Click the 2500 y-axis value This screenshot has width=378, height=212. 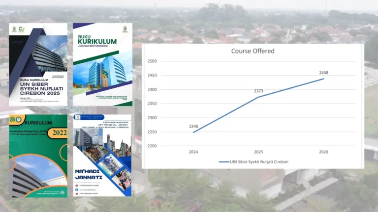[152, 61]
